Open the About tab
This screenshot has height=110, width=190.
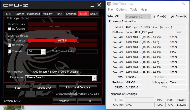click(94, 14)
